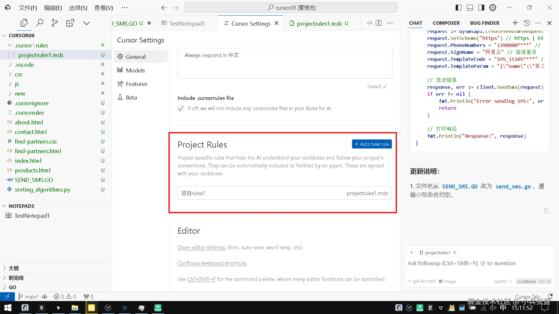559x314 pixels.
Task: Go back with the left arrow
Action: pos(164,8)
